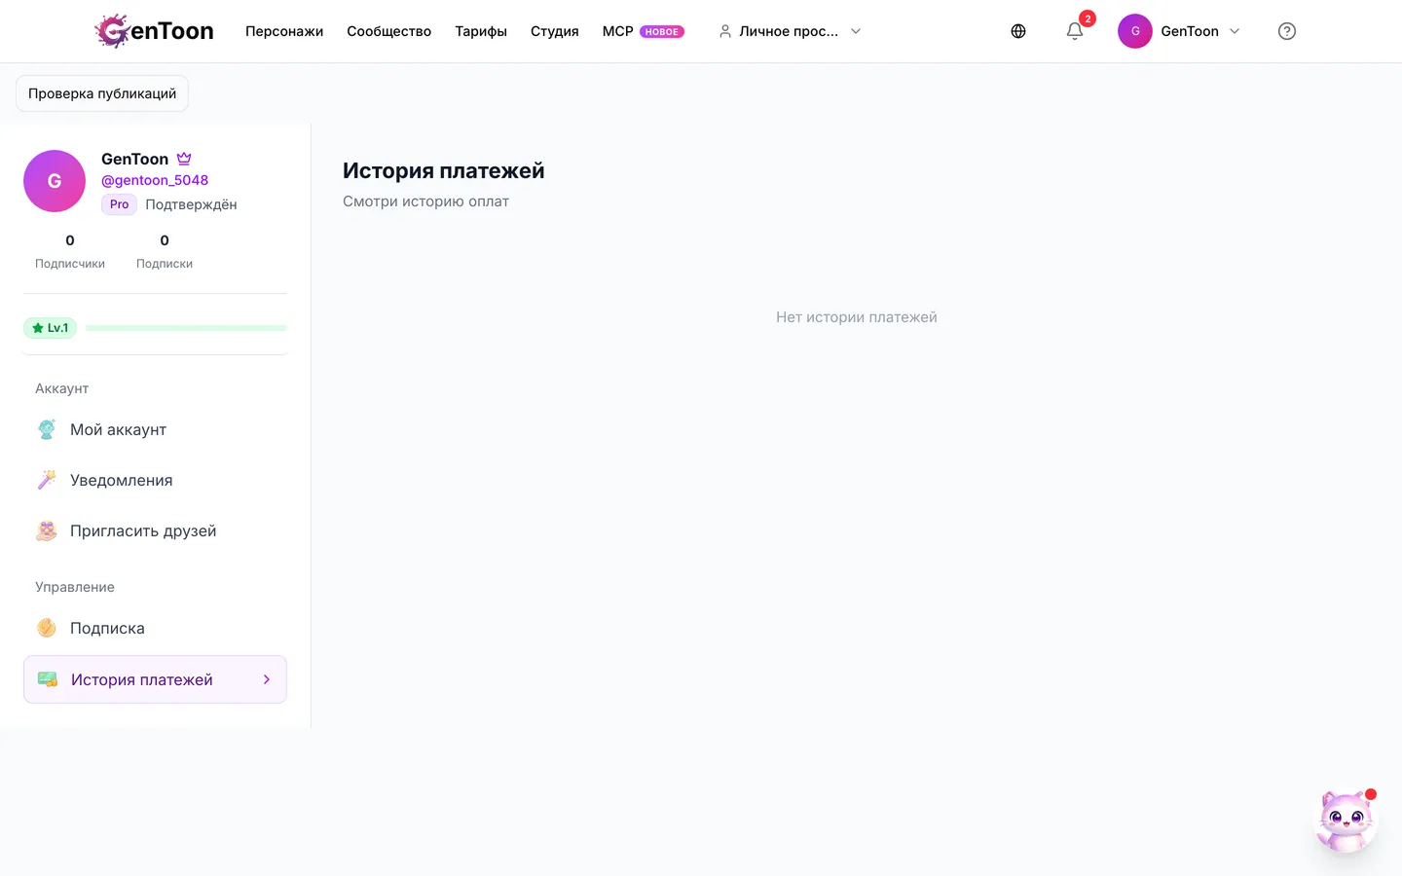View Подписчики count
This screenshot has width=1402, height=876.
click(x=70, y=251)
